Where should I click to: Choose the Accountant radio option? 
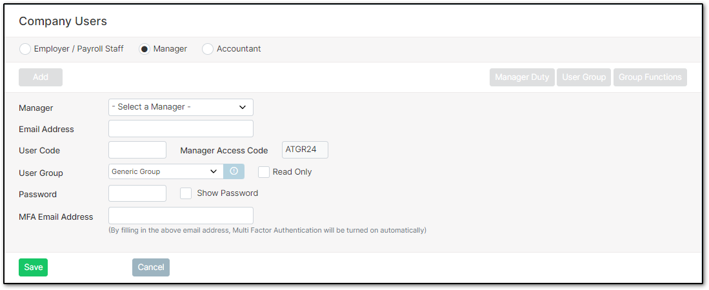tap(208, 49)
